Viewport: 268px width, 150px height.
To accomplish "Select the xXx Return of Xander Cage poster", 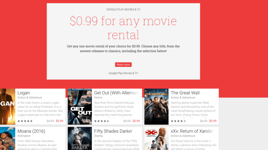I will coord(157,138).
